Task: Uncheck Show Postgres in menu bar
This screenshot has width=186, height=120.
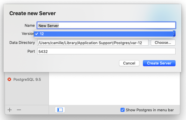Action: point(123,110)
